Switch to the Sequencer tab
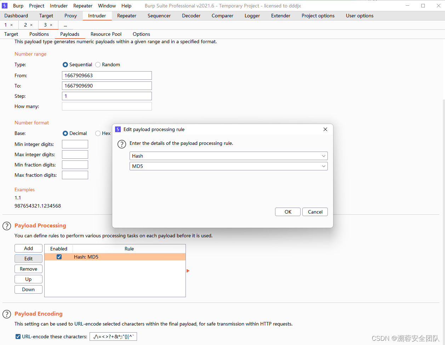The width and height of the screenshot is (445, 345). [159, 16]
